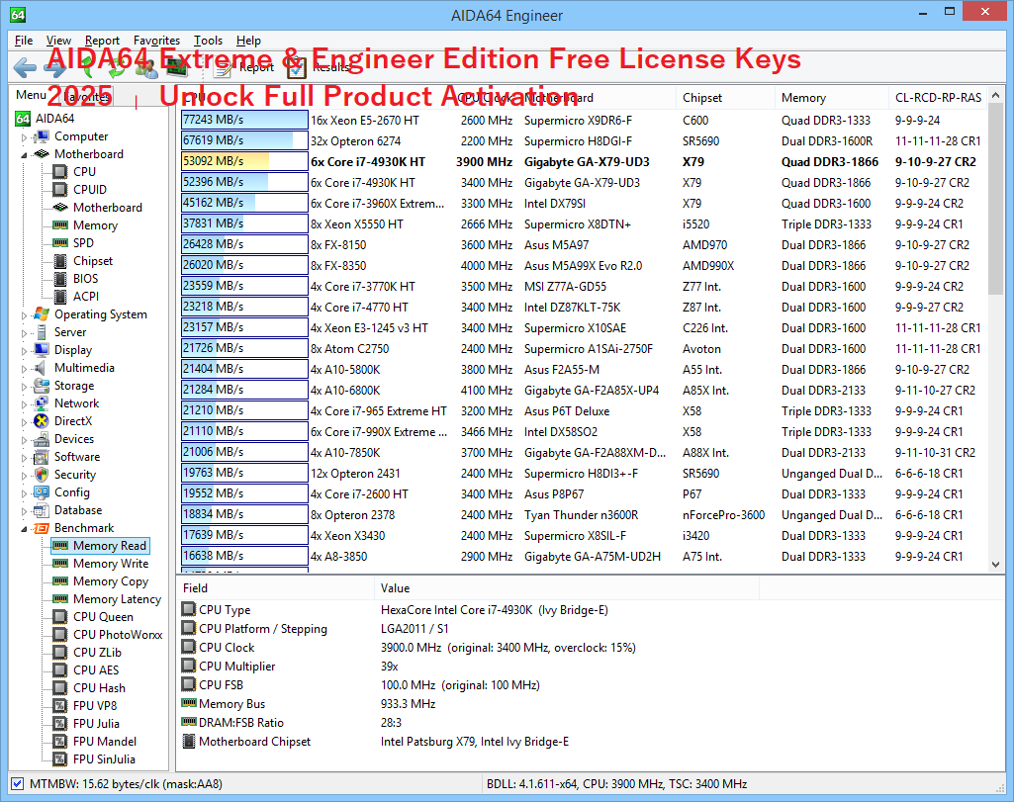The height and width of the screenshot is (802, 1014).
Task: Click the Value column header
Action: coord(567,588)
